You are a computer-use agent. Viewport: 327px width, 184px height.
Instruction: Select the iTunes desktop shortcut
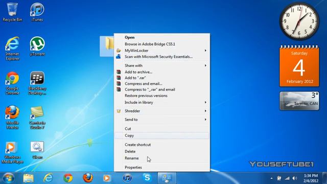(37, 12)
